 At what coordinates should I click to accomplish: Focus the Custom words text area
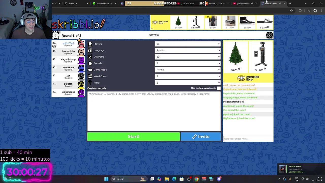click(154, 111)
